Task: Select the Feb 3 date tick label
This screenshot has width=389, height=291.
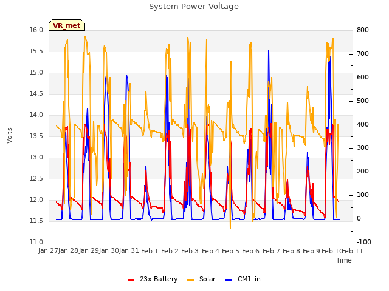Action: 190,251
